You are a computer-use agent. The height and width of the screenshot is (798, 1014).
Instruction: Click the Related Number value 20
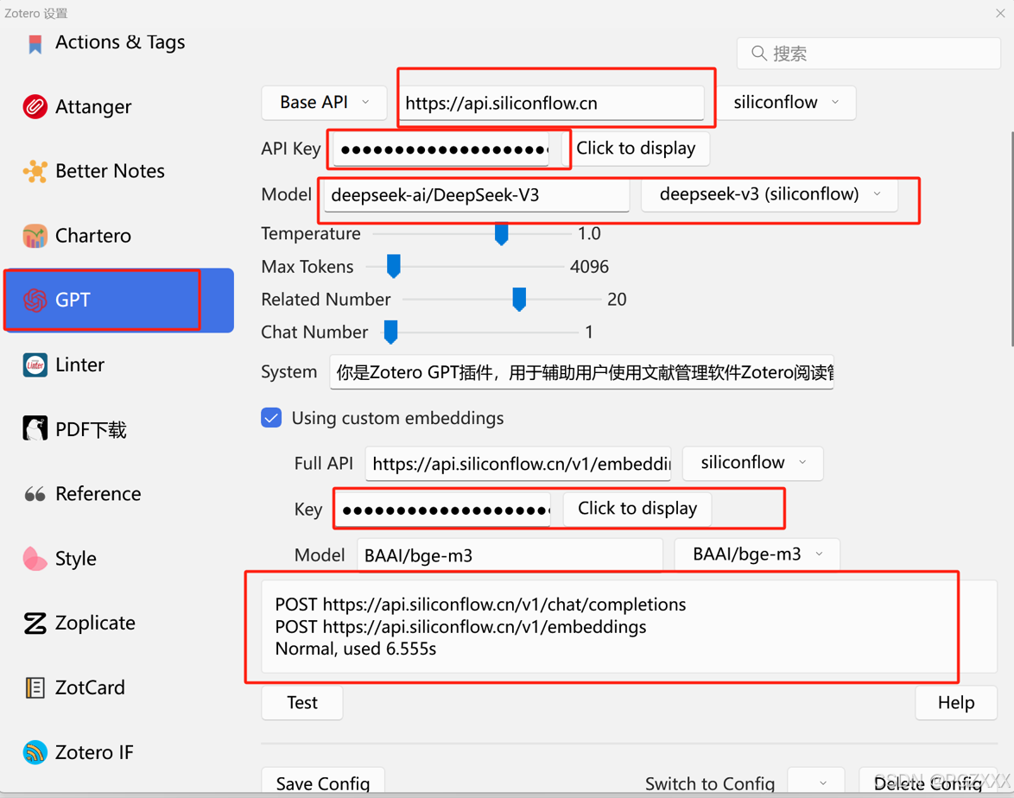[x=617, y=300]
